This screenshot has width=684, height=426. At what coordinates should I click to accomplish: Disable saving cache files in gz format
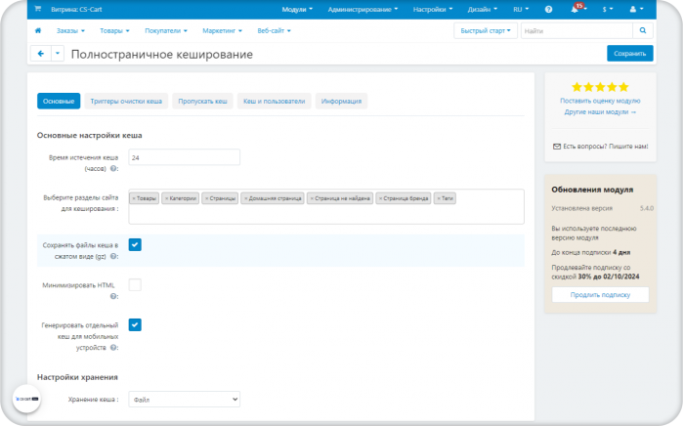pyautogui.click(x=135, y=244)
